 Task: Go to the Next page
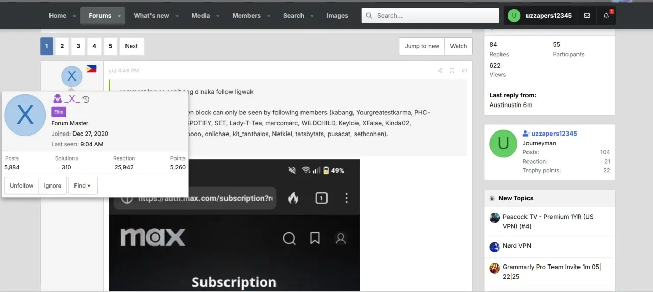132,46
